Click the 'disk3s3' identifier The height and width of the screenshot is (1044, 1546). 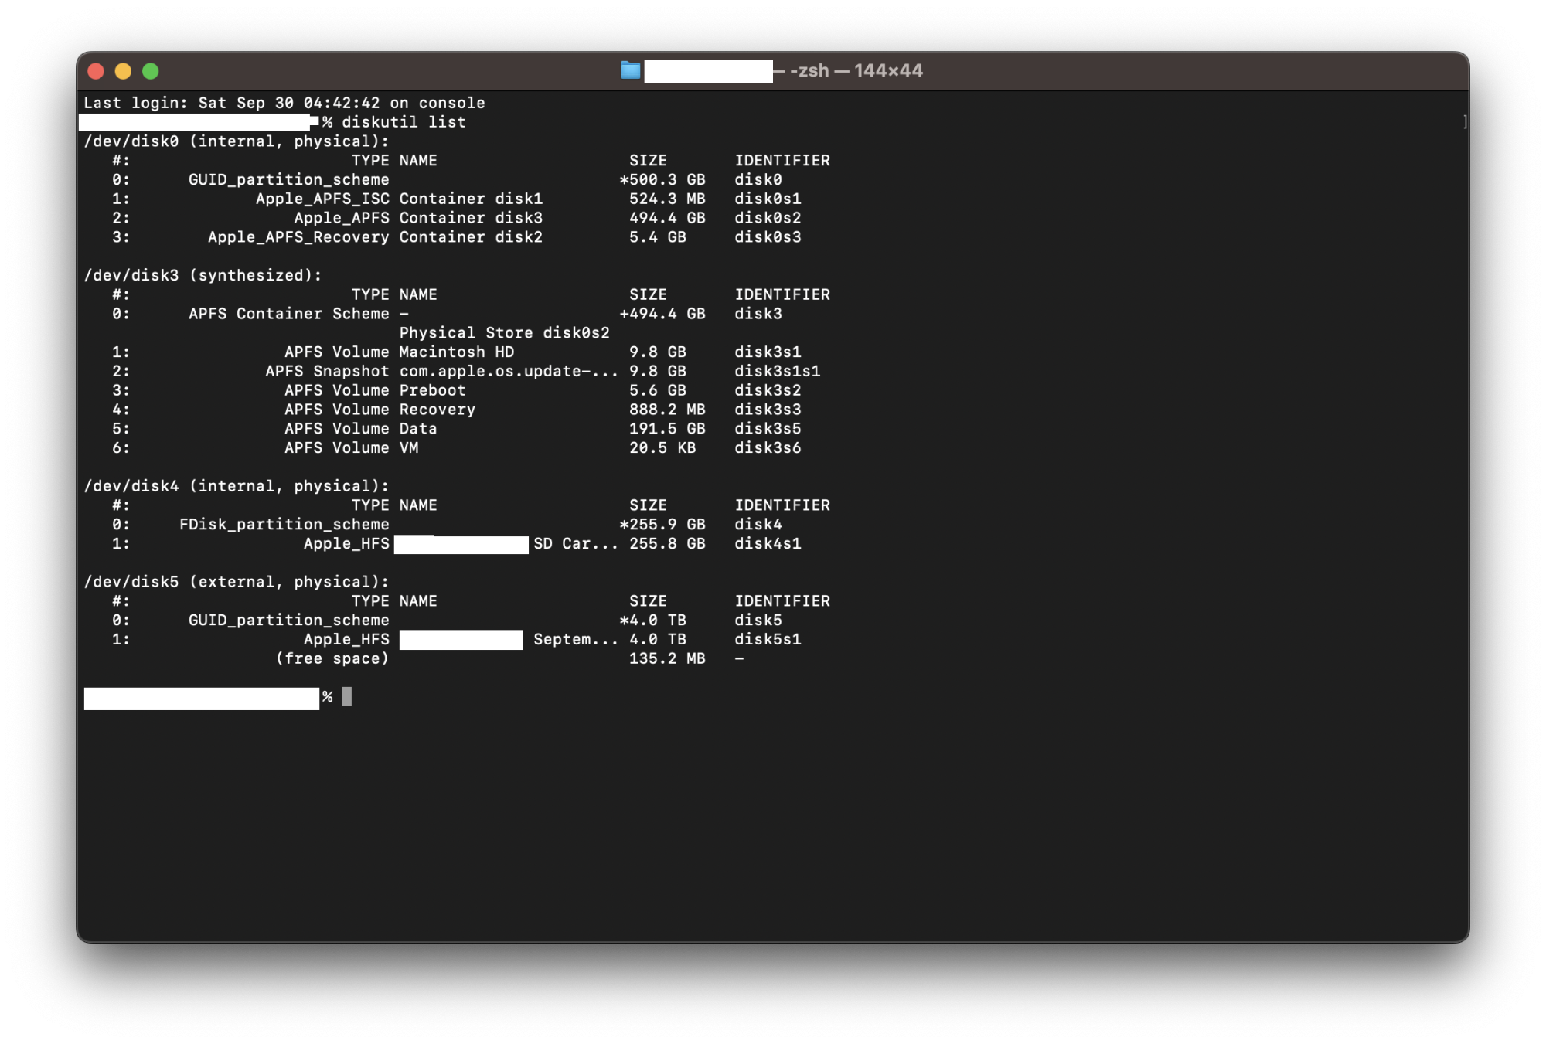click(x=768, y=410)
